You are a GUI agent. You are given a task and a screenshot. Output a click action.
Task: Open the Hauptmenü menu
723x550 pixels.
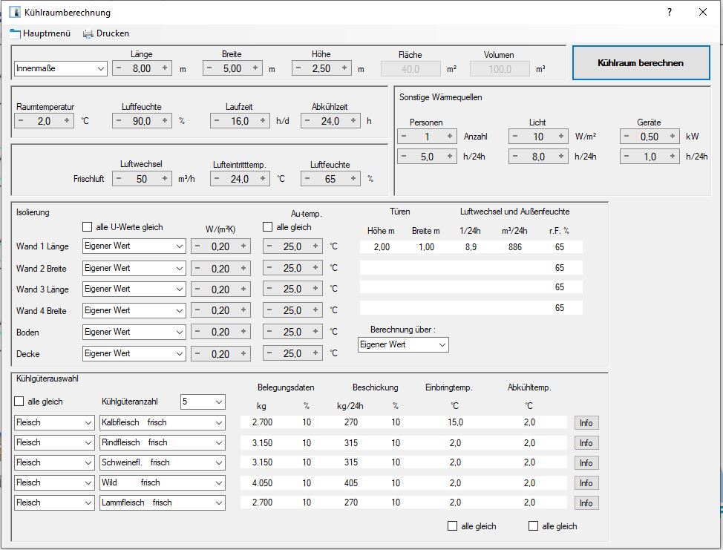pos(40,33)
